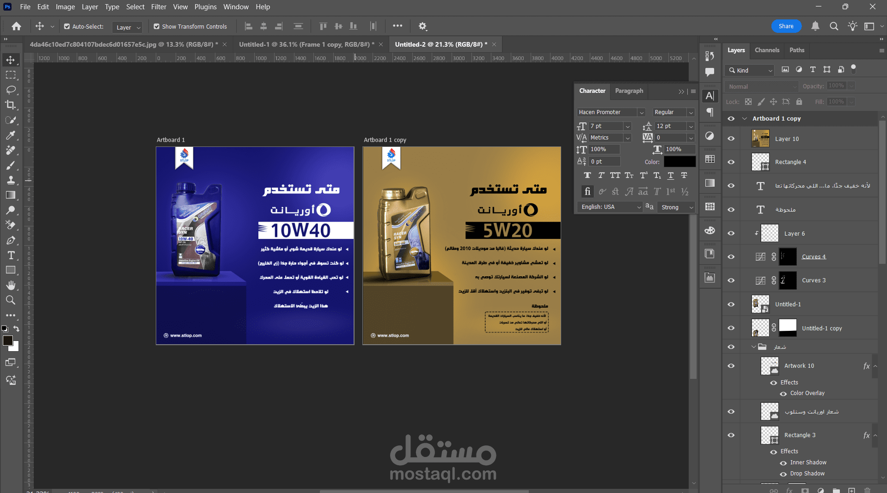This screenshot has width=887, height=493.
Task: Filter layers by pixel layers
Action: tap(785, 70)
